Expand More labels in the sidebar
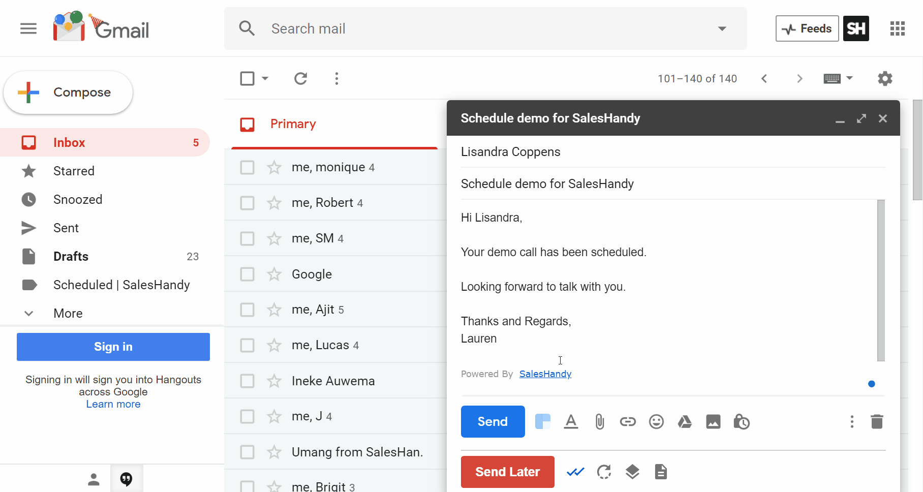This screenshot has width=923, height=492. click(x=68, y=313)
